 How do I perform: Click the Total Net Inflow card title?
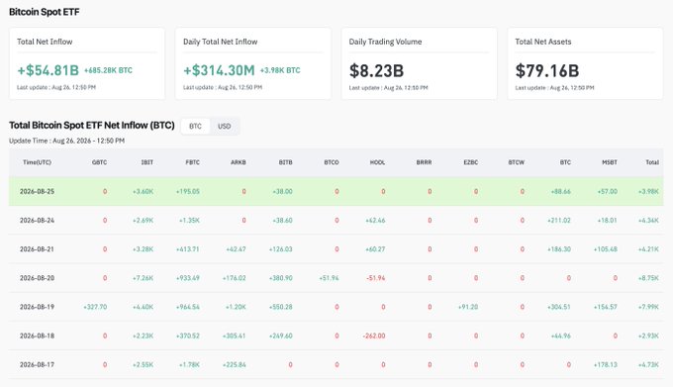[x=45, y=42]
